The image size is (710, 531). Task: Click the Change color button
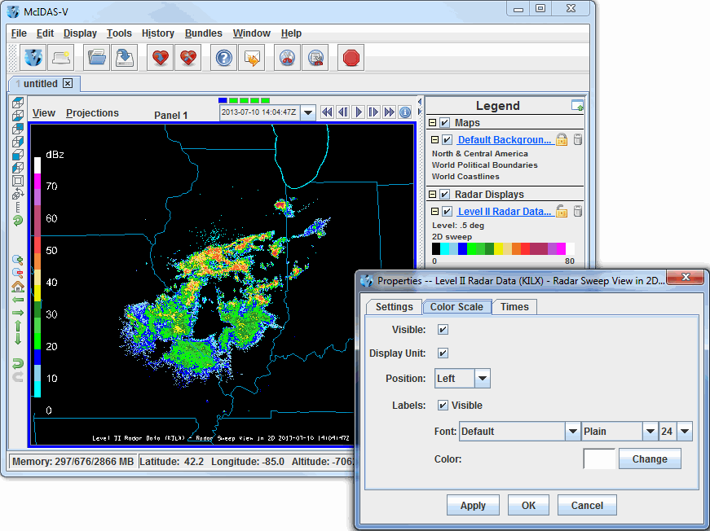click(649, 459)
